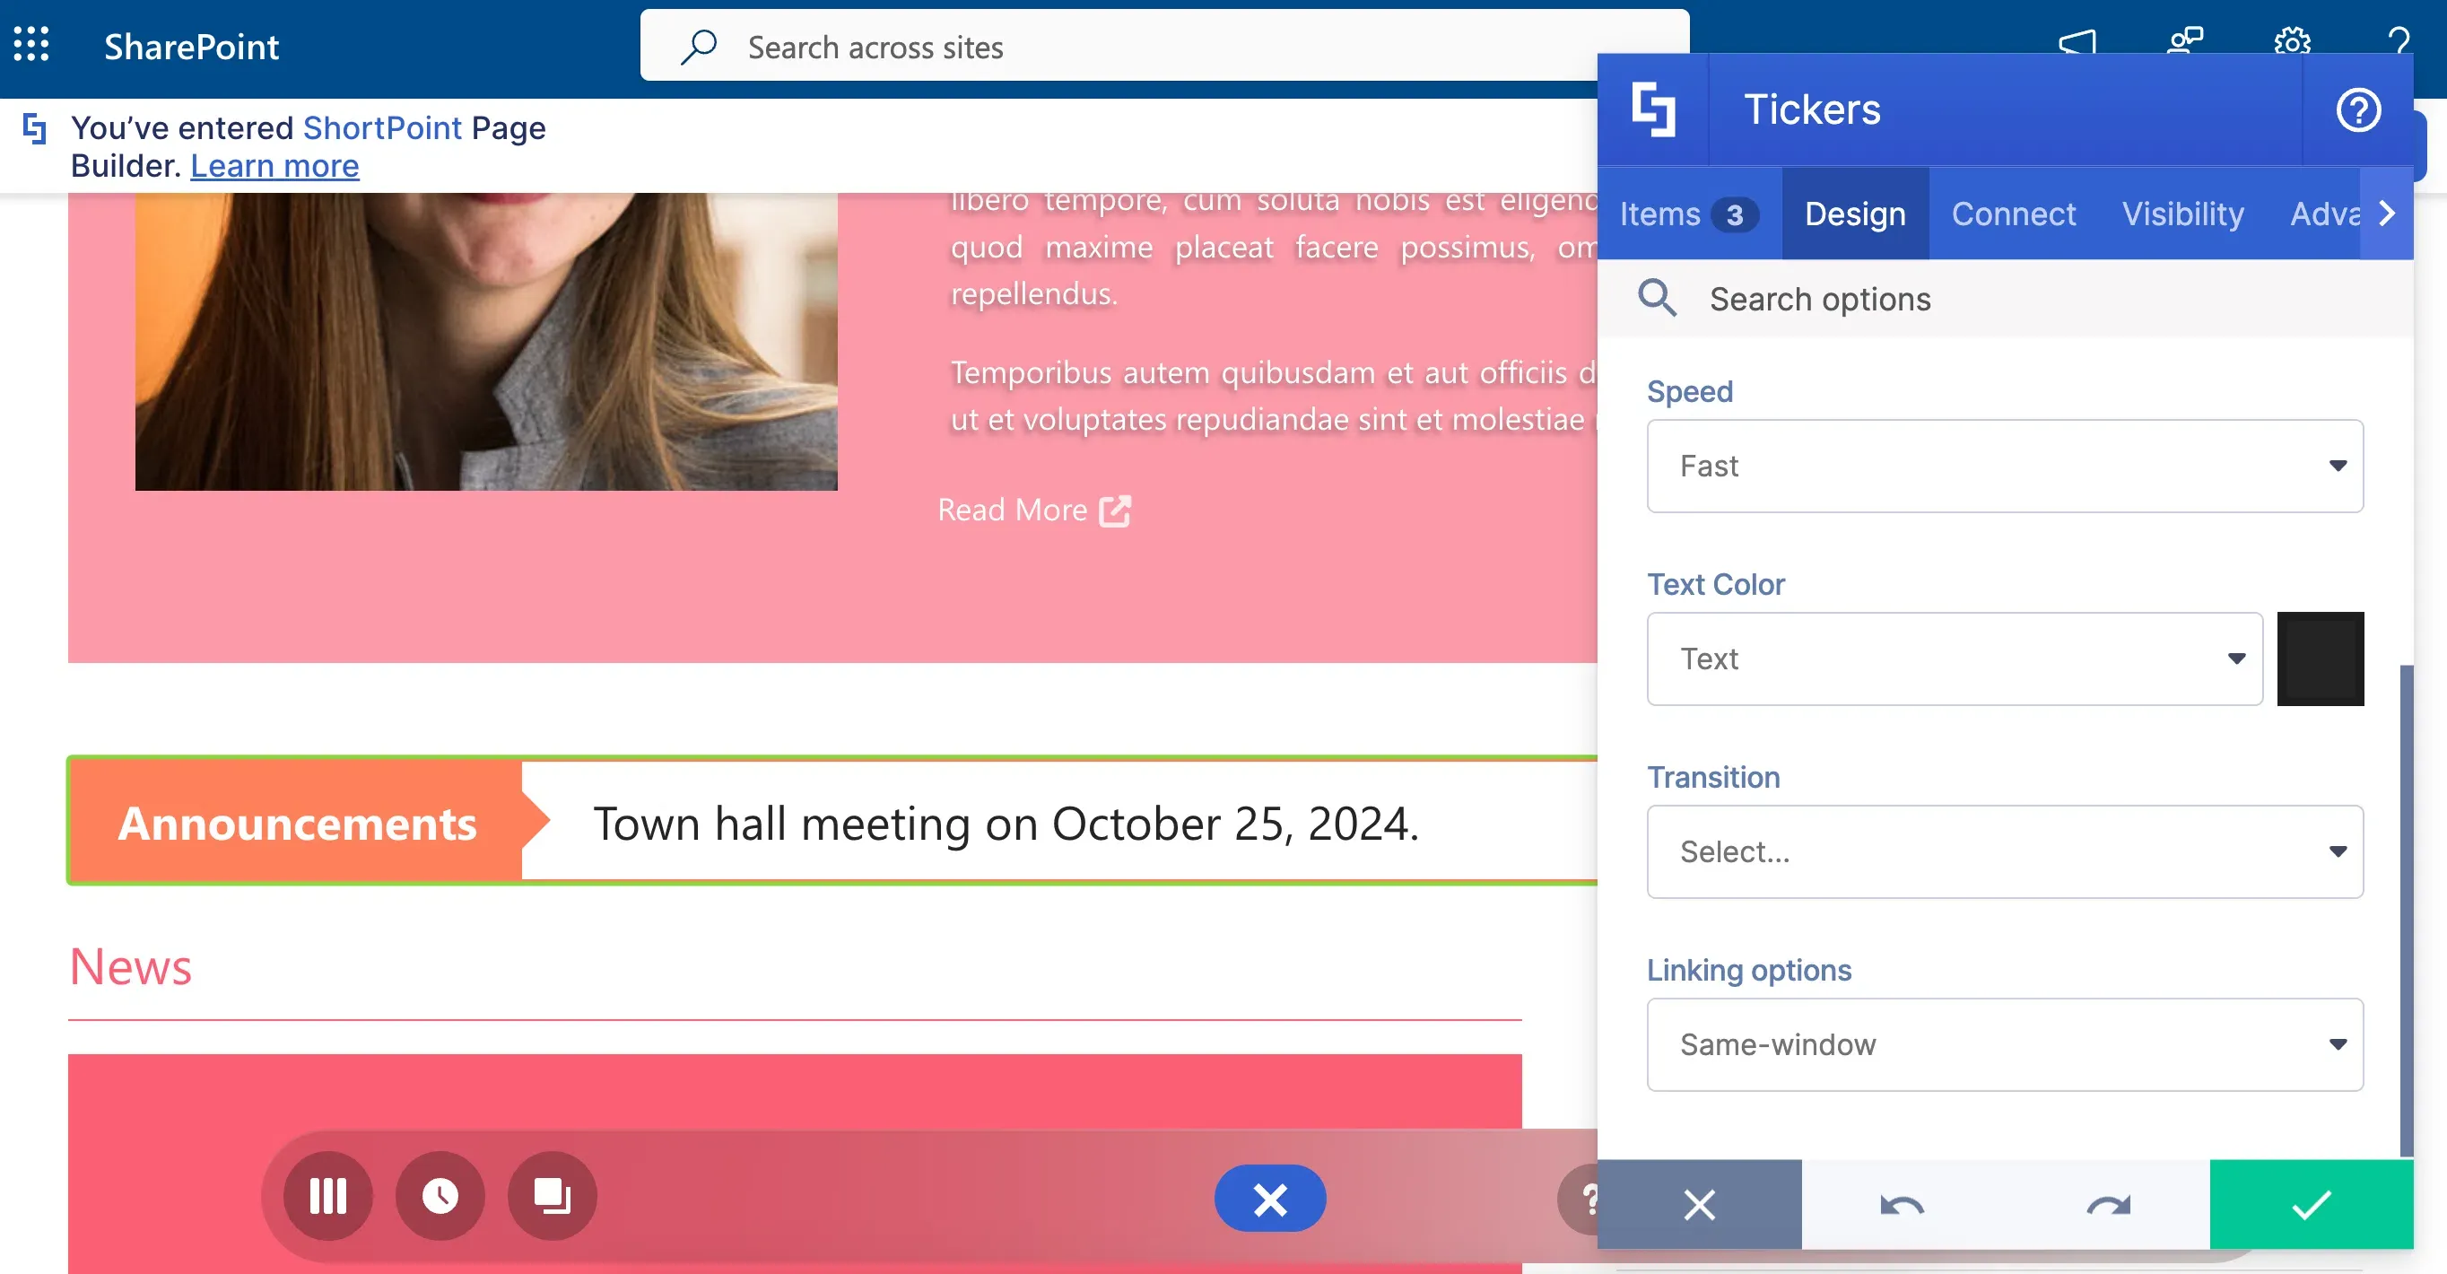Undo the last change in Tickers panel
Image resolution: width=2447 pixels, height=1274 pixels.
[x=1903, y=1205]
